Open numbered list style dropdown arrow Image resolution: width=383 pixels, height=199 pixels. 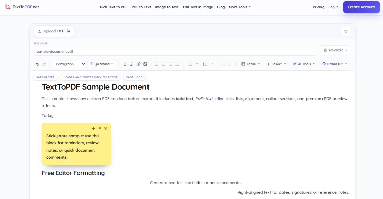pyautogui.click(x=211, y=64)
